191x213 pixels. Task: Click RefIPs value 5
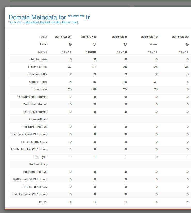pos(157,202)
